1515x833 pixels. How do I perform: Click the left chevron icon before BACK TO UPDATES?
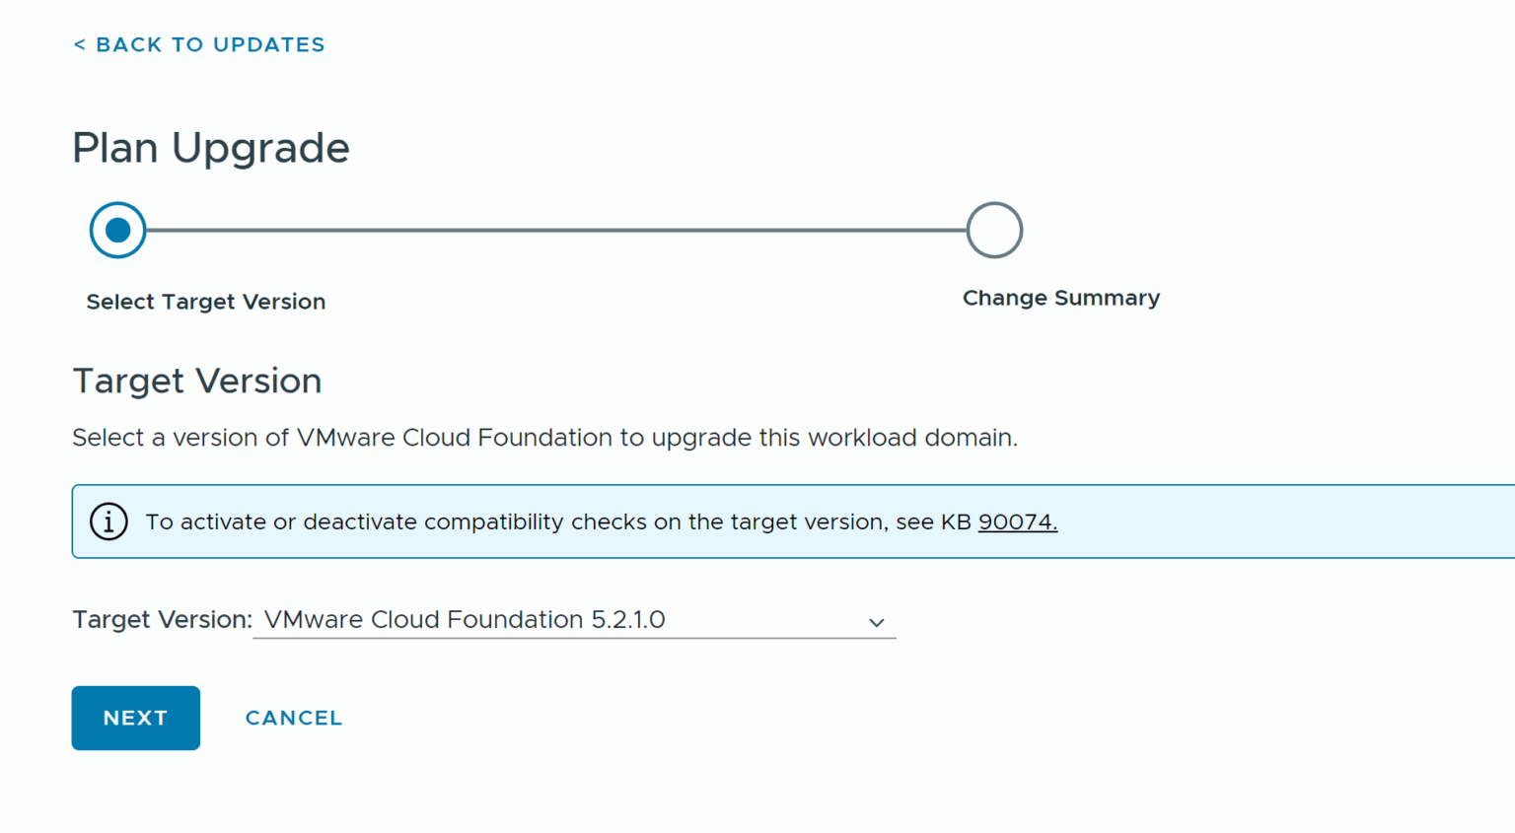coord(79,43)
